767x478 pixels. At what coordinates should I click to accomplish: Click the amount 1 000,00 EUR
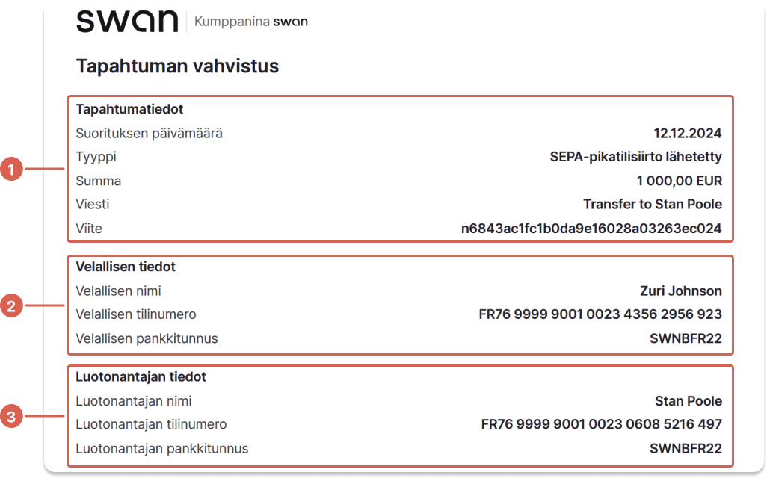[679, 181]
